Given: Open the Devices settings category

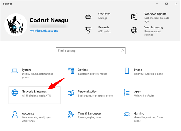Looking at the screenshot, I should [x=90, y=73].
